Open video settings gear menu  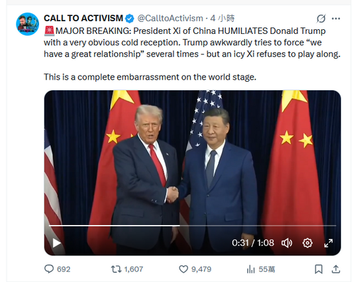click(307, 243)
